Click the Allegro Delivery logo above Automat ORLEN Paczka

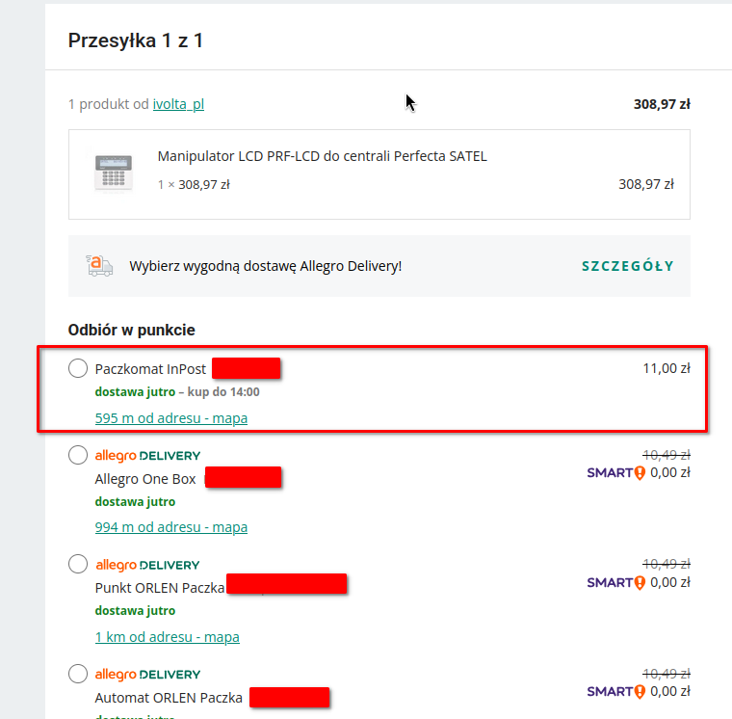pyautogui.click(x=147, y=674)
